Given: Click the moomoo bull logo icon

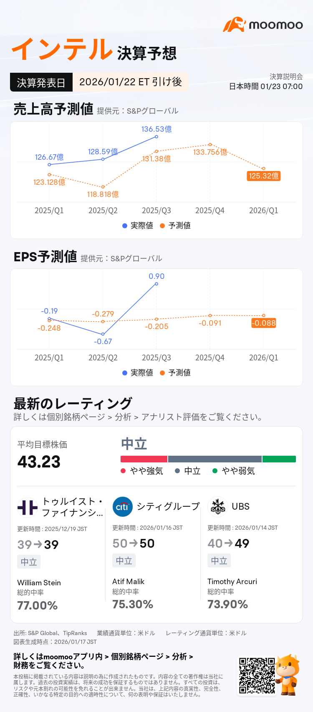Looking at the screenshot, I should 234,25.
